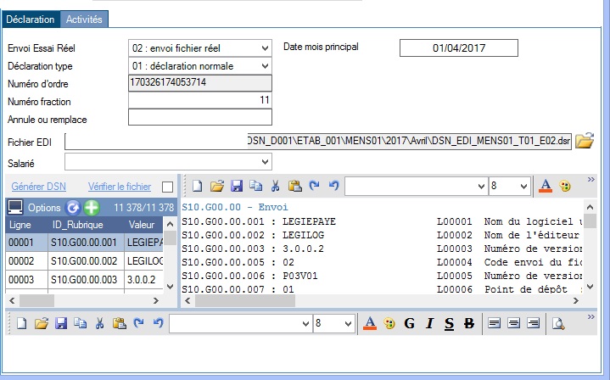610x380 pixels.
Task: Click the save icon in the upper editor toolbar
Action: click(x=237, y=186)
